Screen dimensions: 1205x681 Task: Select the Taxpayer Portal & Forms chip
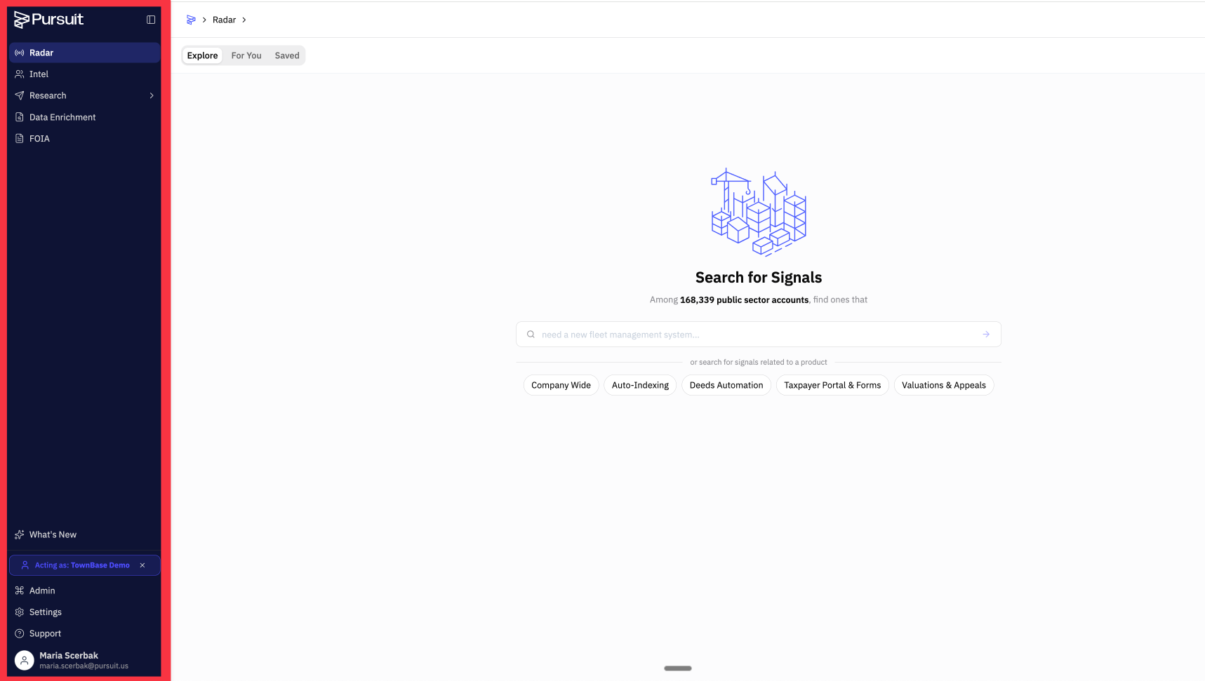coord(832,385)
